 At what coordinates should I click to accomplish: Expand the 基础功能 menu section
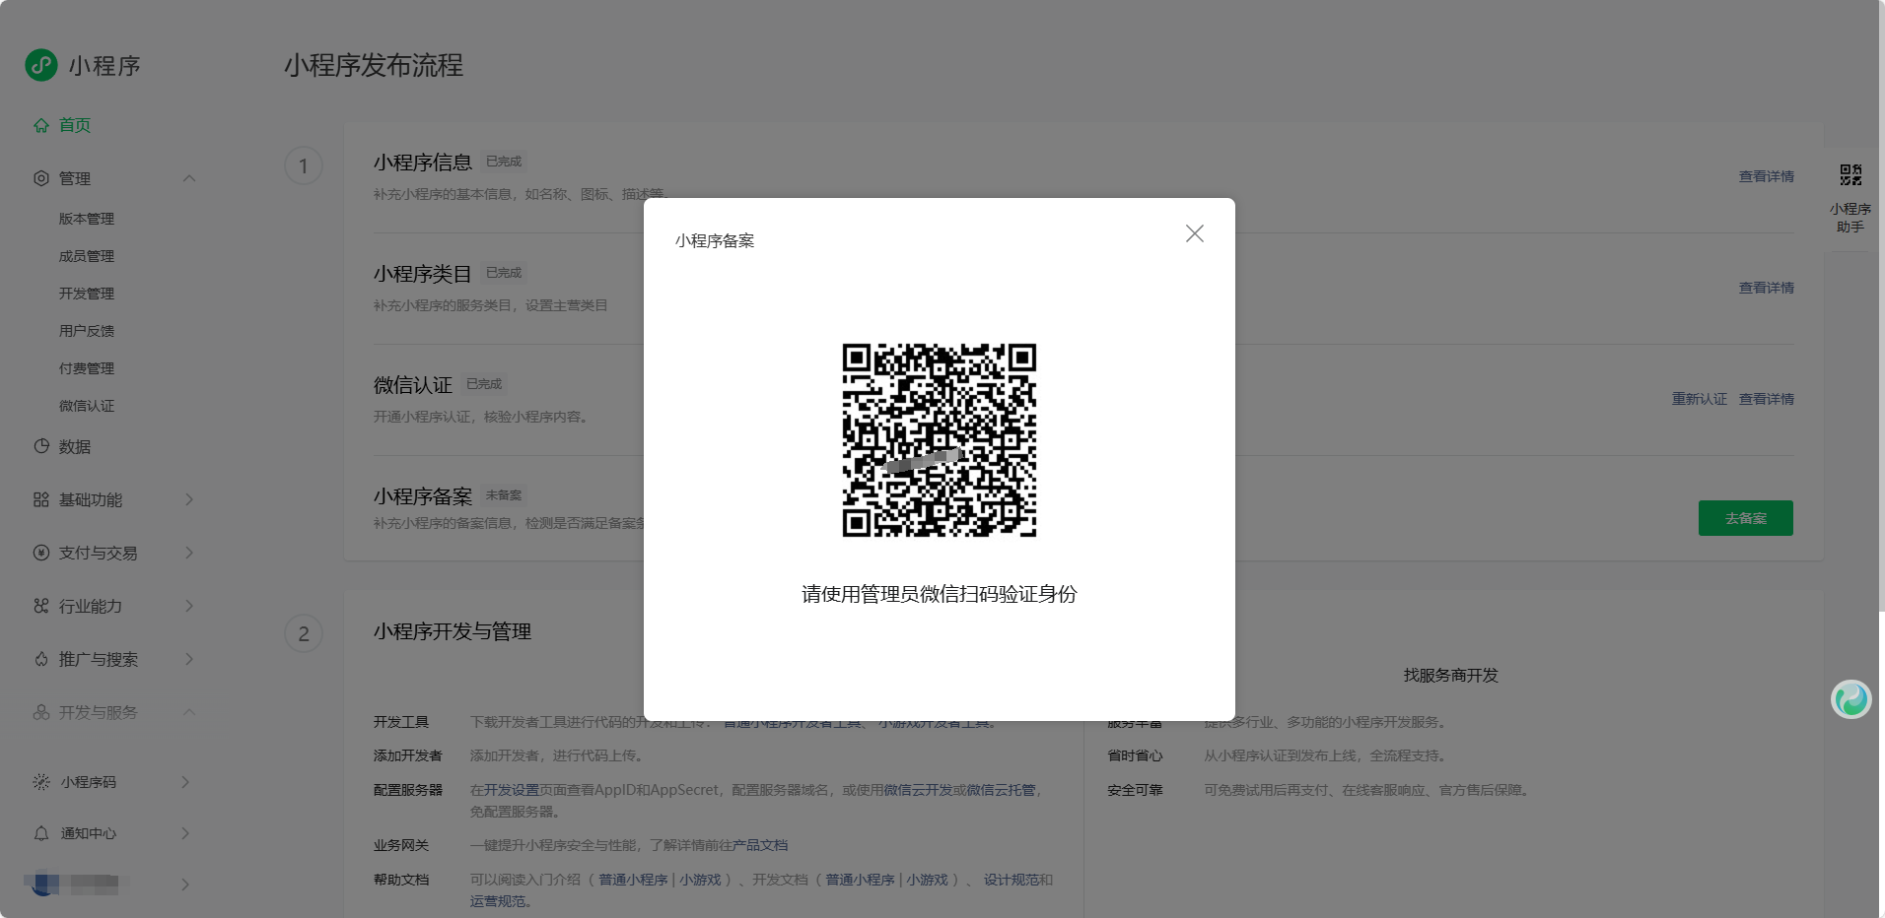click(189, 499)
